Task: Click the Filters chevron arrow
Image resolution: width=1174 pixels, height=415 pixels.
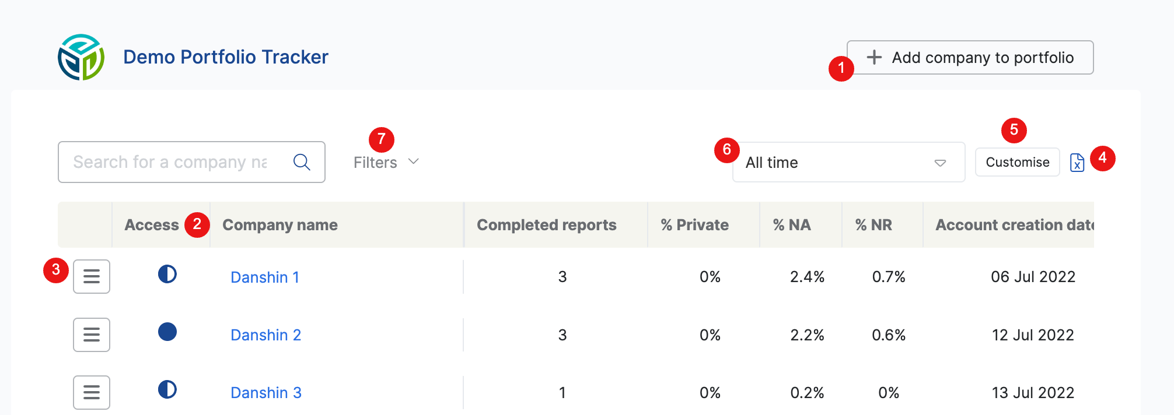Action: click(x=414, y=162)
